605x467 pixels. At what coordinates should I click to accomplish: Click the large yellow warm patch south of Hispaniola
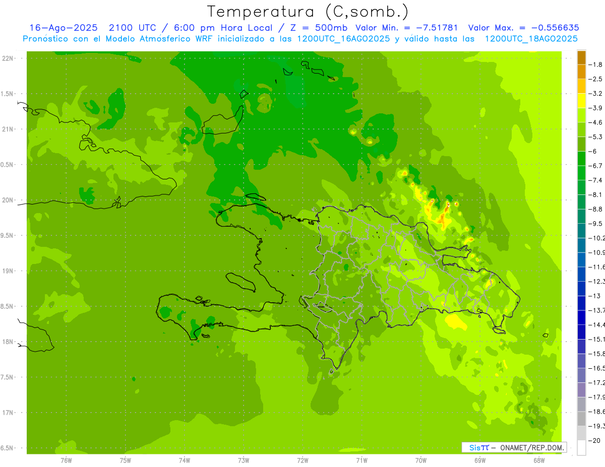[x=457, y=322]
